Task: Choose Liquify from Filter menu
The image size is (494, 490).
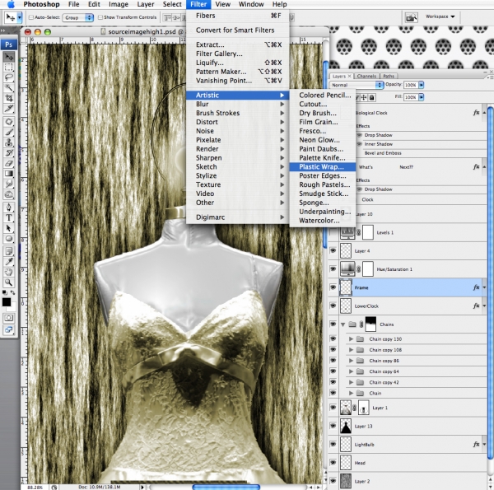Action: (237, 63)
